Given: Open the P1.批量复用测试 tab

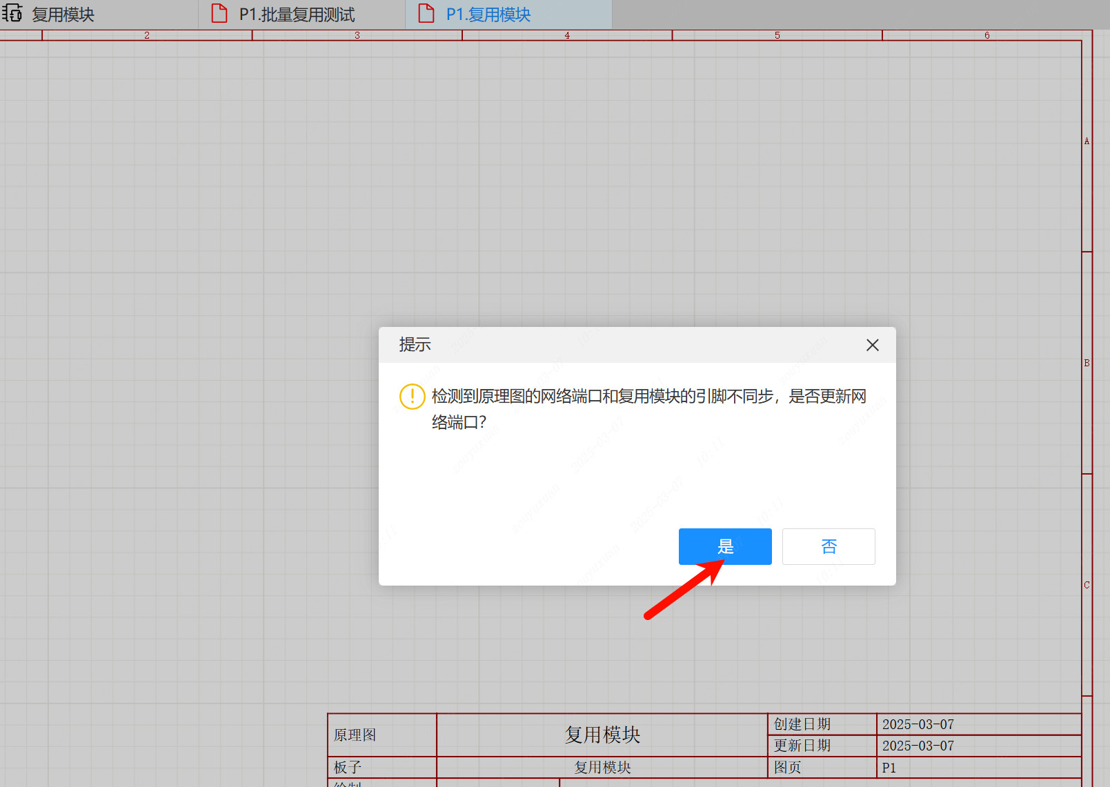Looking at the screenshot, I should coord(297,14).
